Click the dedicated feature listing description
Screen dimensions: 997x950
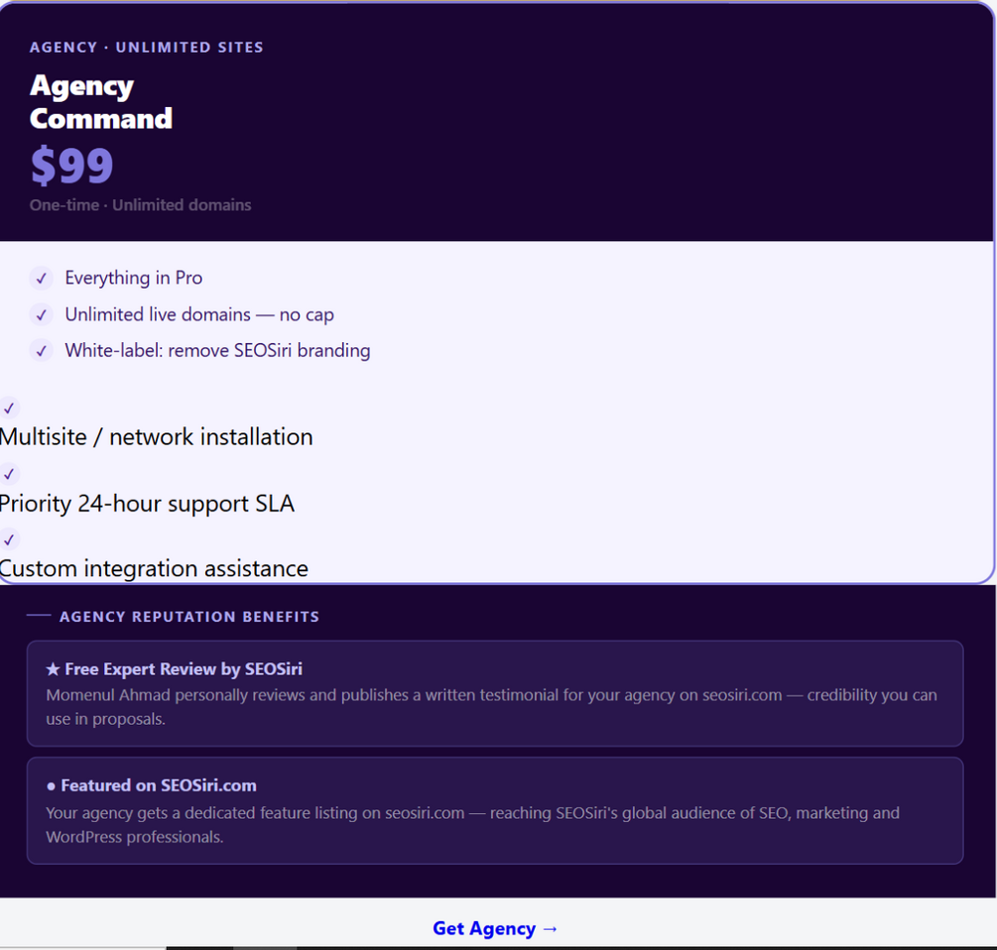472,825
